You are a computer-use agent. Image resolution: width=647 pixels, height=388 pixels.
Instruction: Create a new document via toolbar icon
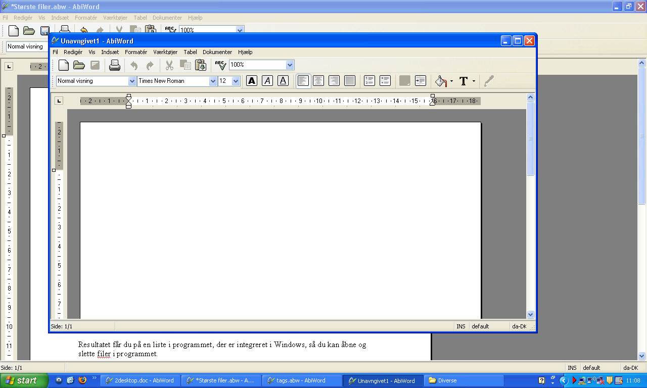click(64, 65)
